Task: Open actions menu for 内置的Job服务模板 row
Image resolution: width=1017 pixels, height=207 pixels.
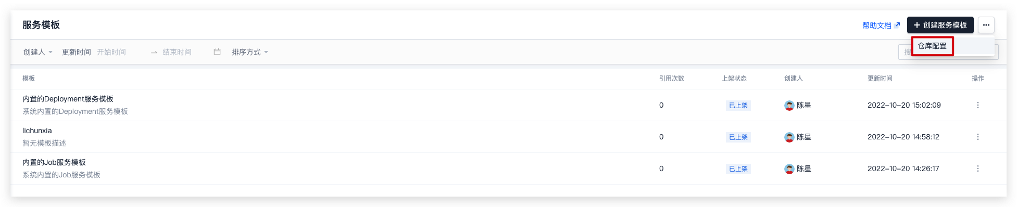Action: (977, 169)
